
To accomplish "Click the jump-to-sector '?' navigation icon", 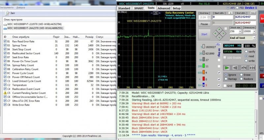I will (x=244, y=68).
